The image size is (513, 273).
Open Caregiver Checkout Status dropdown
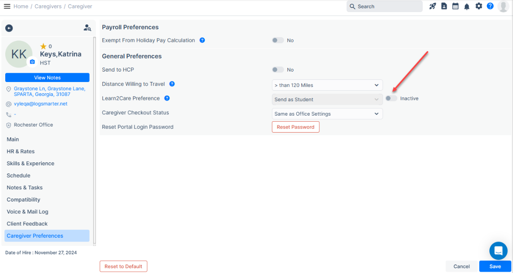click(327, 114)
